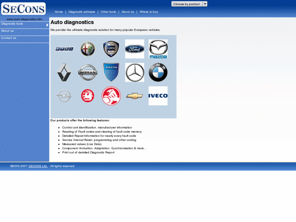
Task: Click the SeCons site logo
Action: tap(23, 9)
